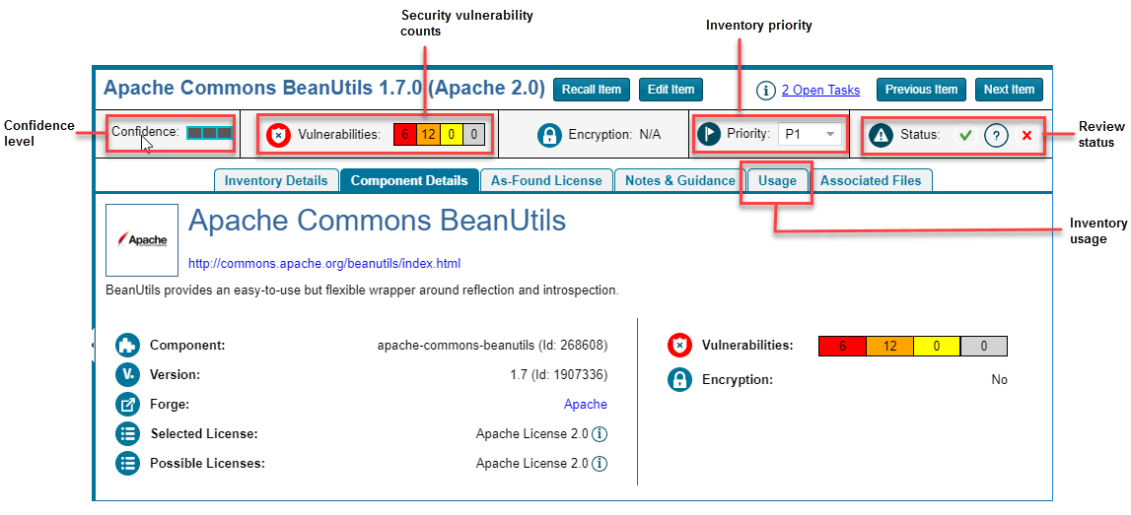Click the Status warning triangle icon
The height and width of the screenshot is (515, 1131).
click(881, 135)
